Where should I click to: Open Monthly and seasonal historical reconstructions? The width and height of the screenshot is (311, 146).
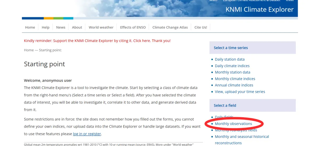(242, 140)
